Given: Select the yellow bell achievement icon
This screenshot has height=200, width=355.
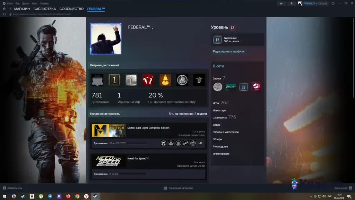Looking at the screenshot, I should tap(165, 80).
